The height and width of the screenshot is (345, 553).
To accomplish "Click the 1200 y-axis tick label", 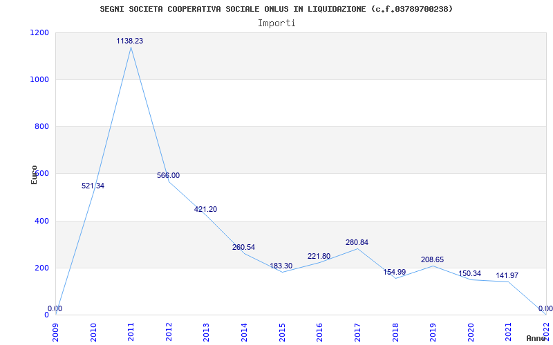I will point(40,32).
